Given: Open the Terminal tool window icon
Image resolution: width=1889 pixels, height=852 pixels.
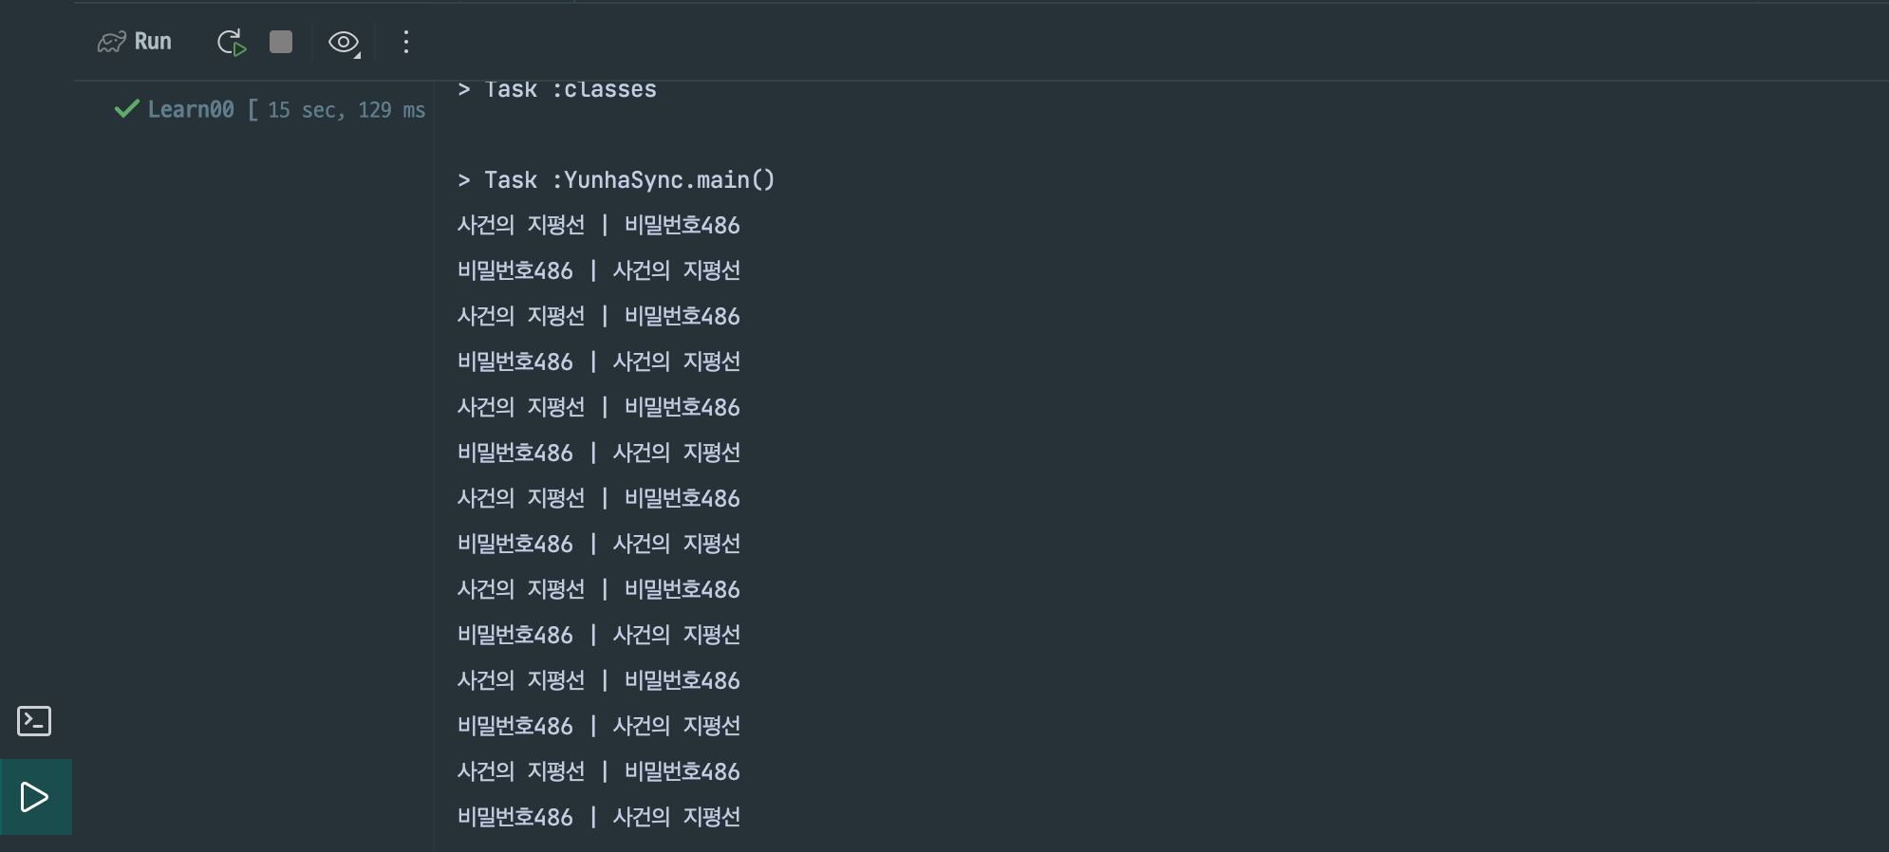Looking at the screenshot, I should (34, 721).
